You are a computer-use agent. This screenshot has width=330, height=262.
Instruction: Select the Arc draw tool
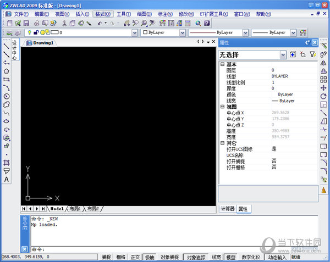(x=6, y=88)
